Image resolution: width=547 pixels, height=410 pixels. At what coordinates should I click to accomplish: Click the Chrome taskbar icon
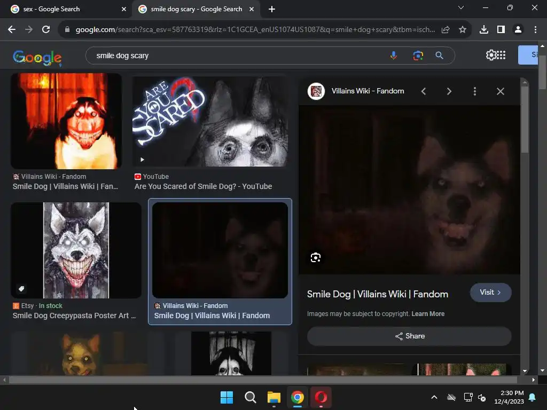pyautogui.click(x=297, y=397)
